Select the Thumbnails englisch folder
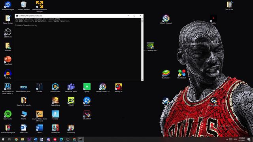Viewport: 253px width, 142px height. click(8, 129)
